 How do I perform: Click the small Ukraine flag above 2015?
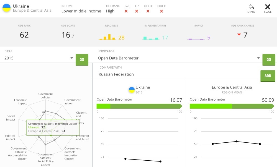132,90
